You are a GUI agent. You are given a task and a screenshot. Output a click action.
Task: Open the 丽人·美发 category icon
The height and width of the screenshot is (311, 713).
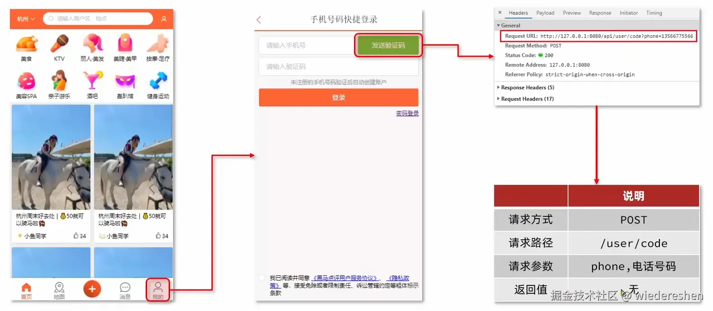(x=92, y=44)
